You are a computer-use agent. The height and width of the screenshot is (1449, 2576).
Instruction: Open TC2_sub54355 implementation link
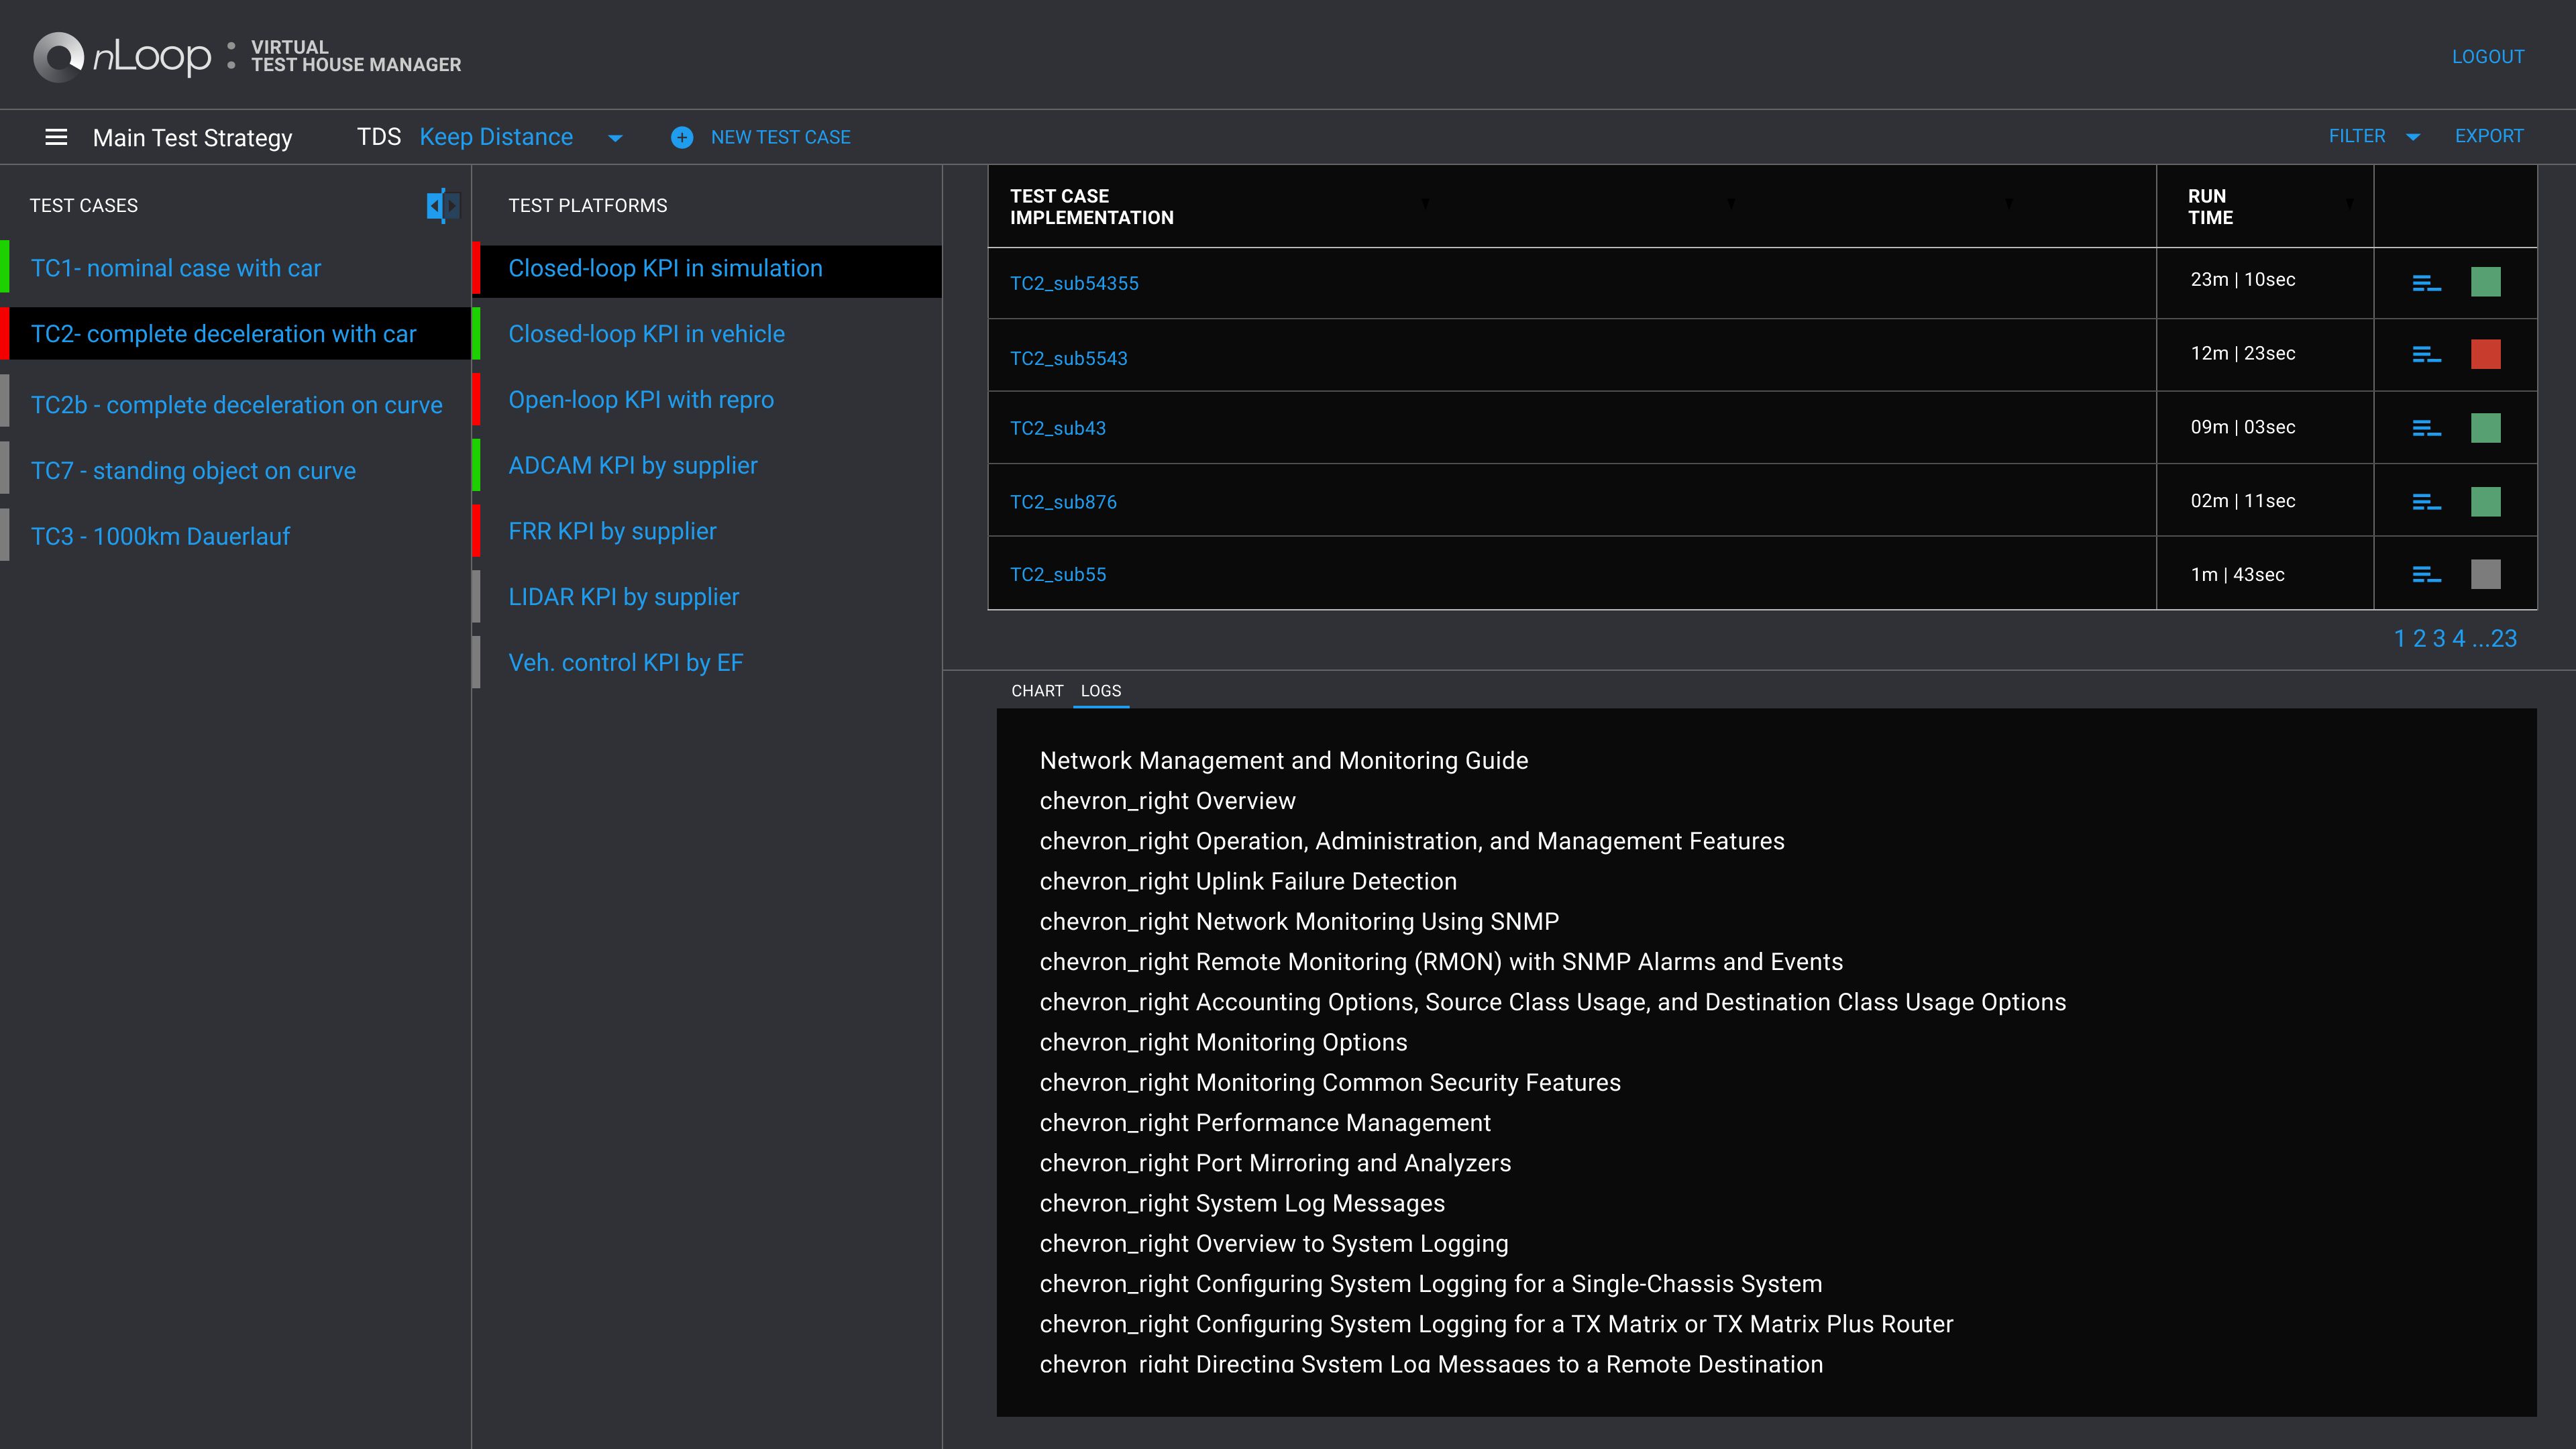(x=1074, y=283)
